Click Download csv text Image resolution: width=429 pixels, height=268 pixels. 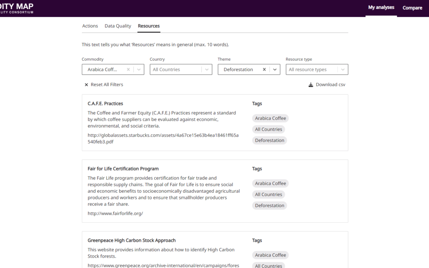click(x=330, y=85)
